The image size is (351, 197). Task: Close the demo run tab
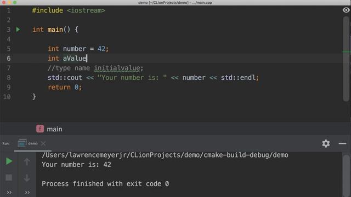43,143
